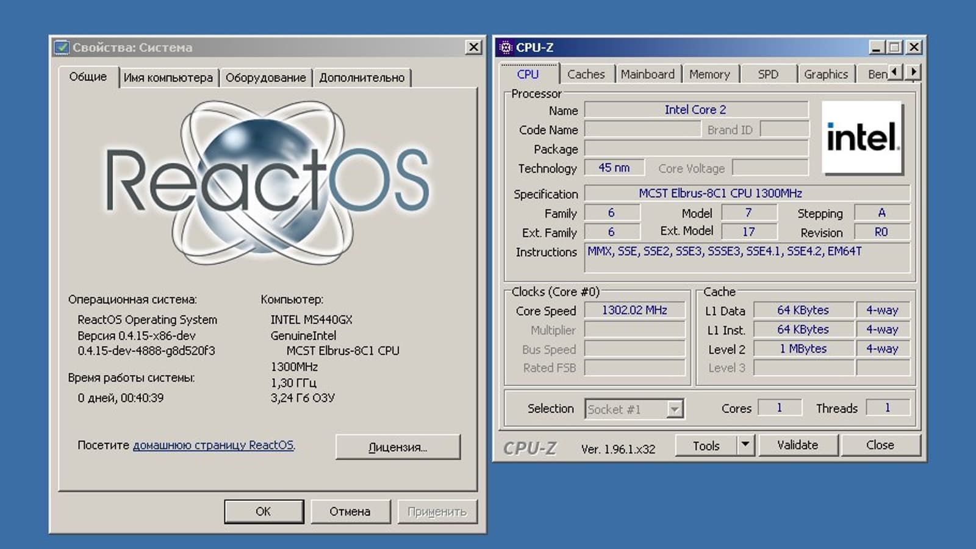Switch to Имя компьютера tab
Viewport: 976px width, 549px height.
(x=168, y=77)
